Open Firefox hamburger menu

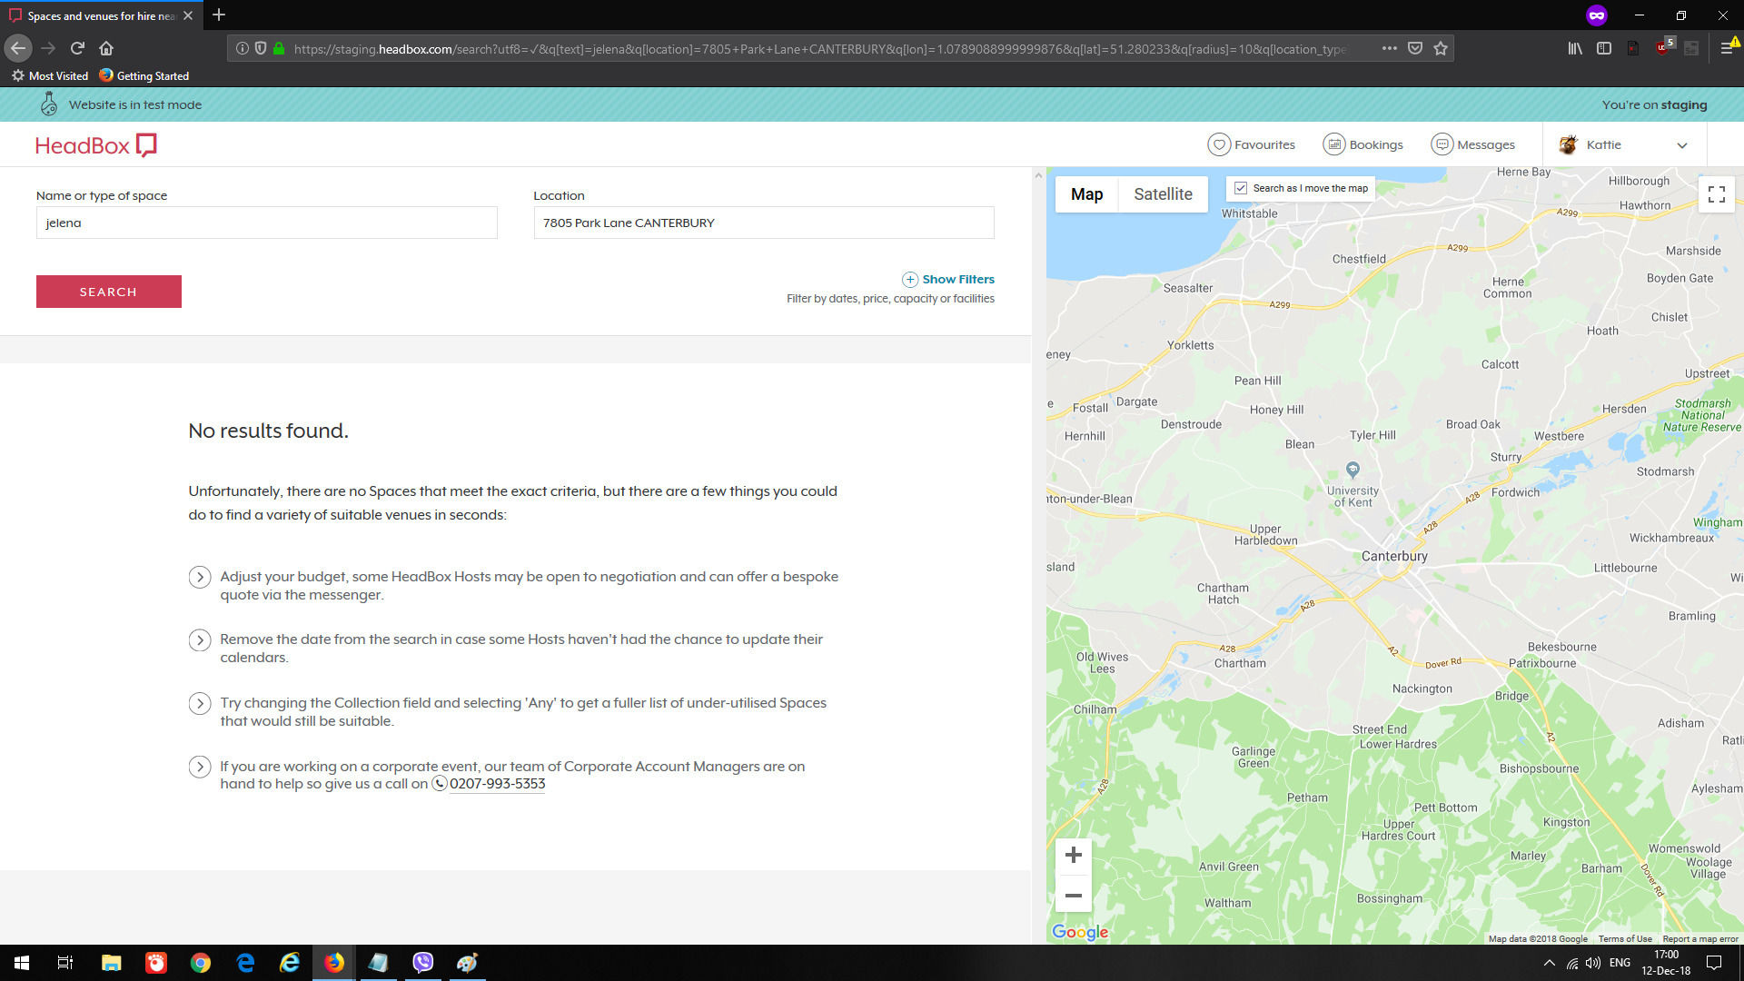1726,48
